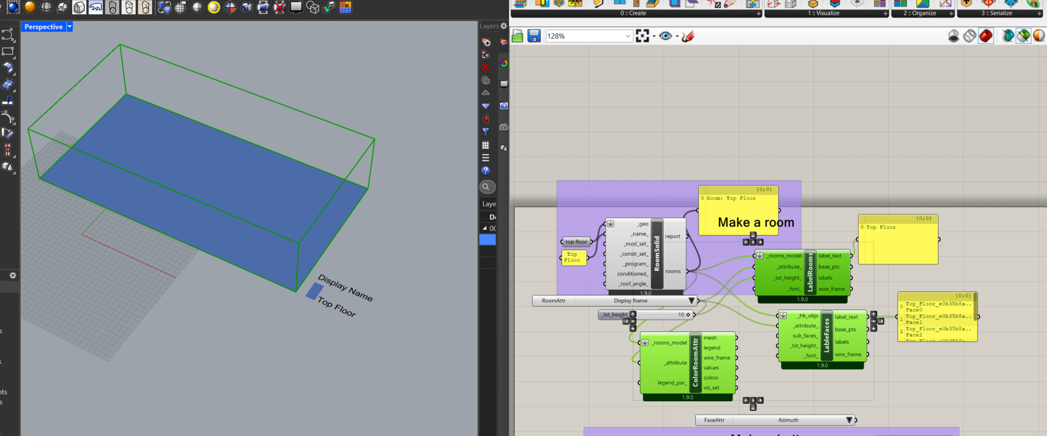Screen dimensions: 1047x436
Task: Toggle the named views eye icon
Action: pyautogui.click(x=665, y=36)
